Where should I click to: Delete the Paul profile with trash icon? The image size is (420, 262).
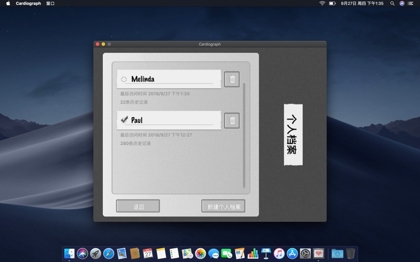[232, 121]
